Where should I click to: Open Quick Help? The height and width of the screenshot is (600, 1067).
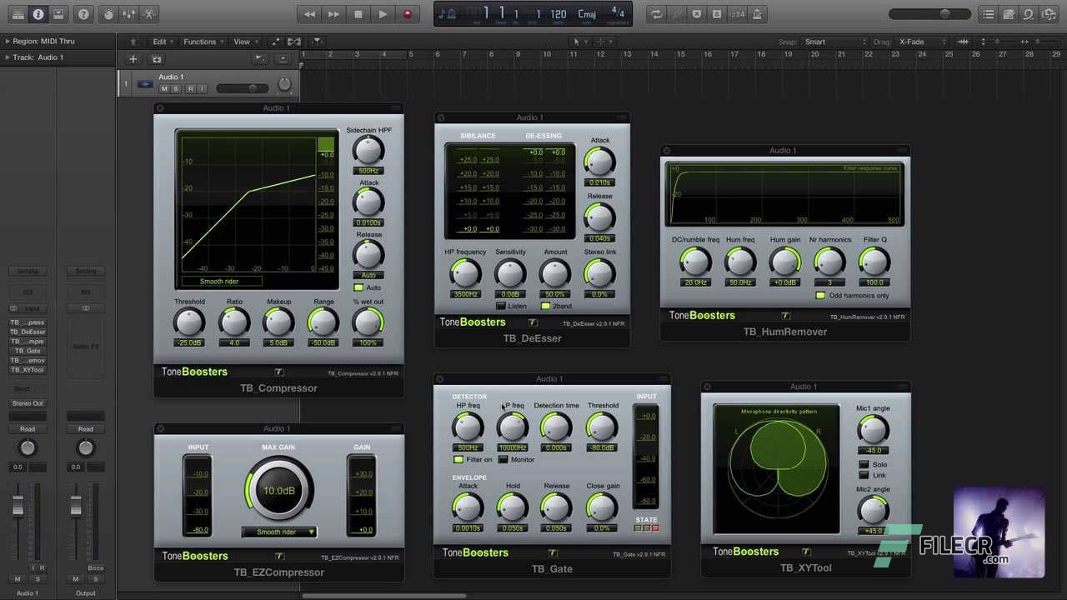(83, 14)
